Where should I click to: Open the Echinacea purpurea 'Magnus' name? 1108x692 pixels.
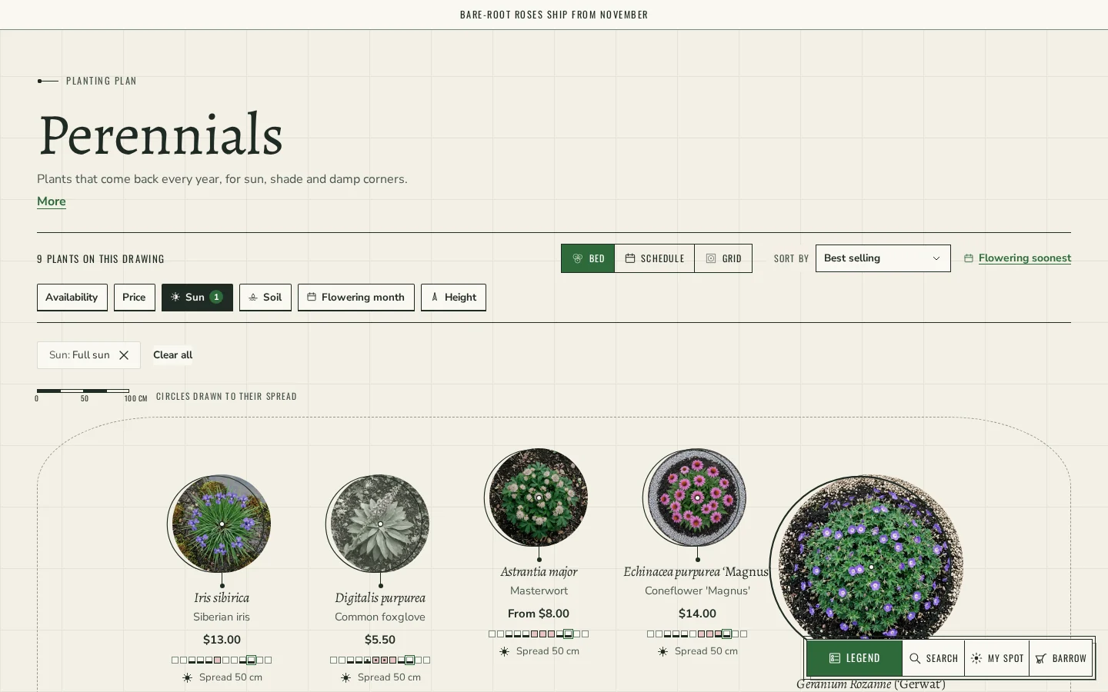click(696, 571)
